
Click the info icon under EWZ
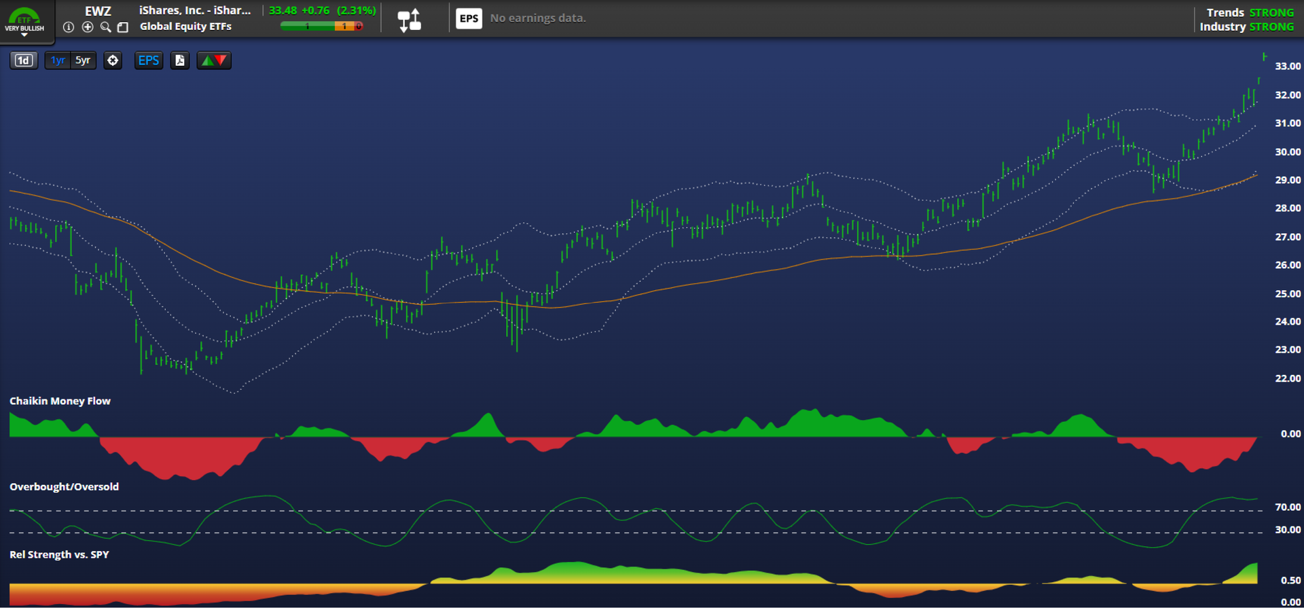(x=69, y=27)
